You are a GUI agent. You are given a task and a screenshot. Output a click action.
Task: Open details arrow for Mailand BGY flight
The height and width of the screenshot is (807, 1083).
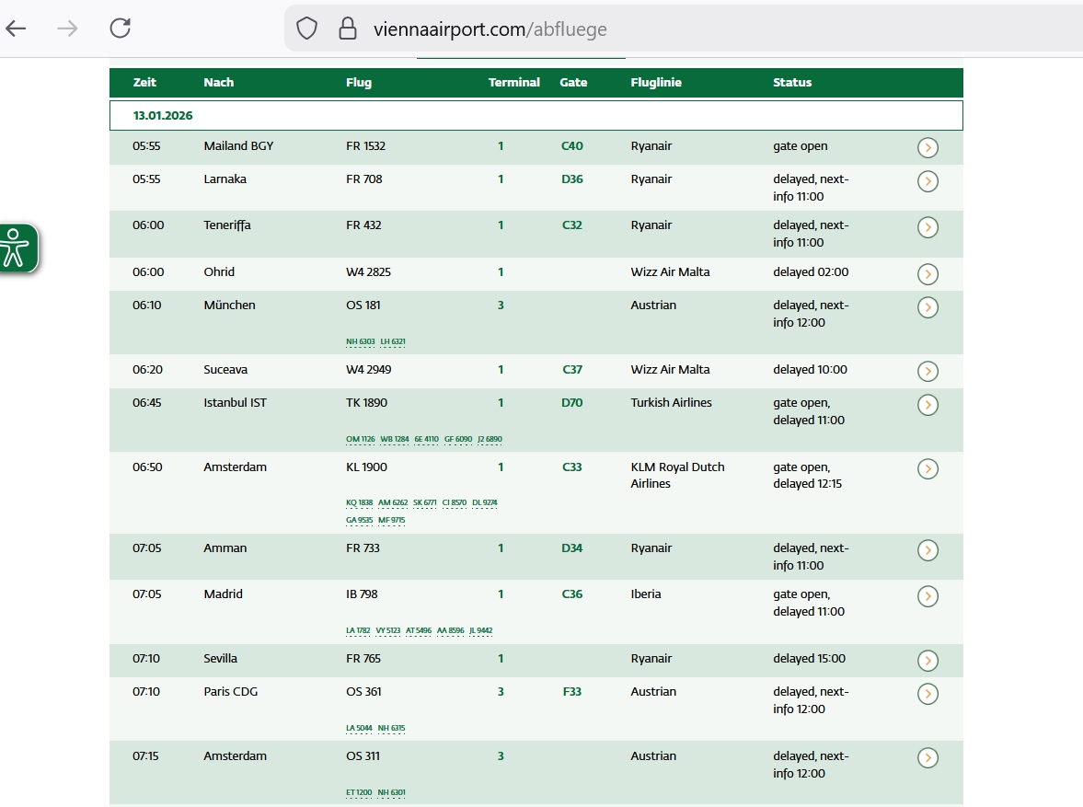(927, 148)
